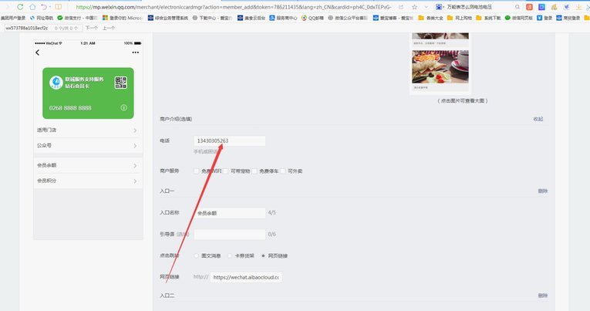
Task: Click the browser address bar URL
Action: pos(233,7)
